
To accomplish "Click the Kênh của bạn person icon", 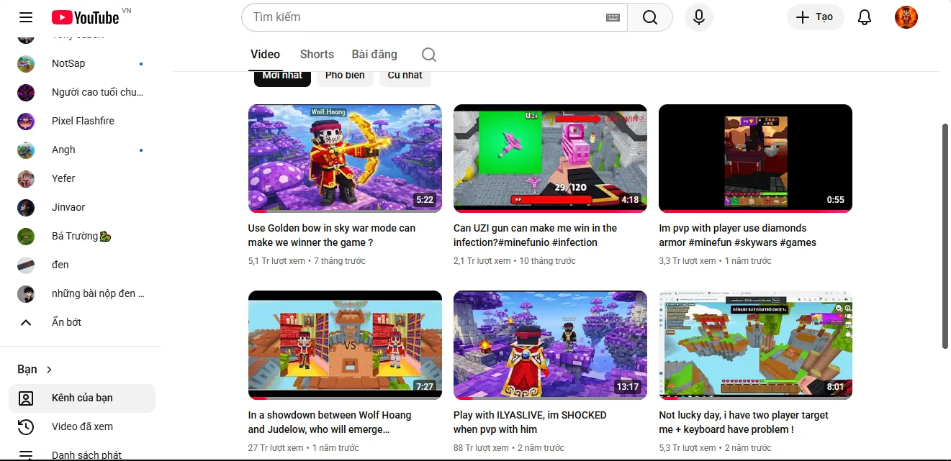I will (26, 398).
